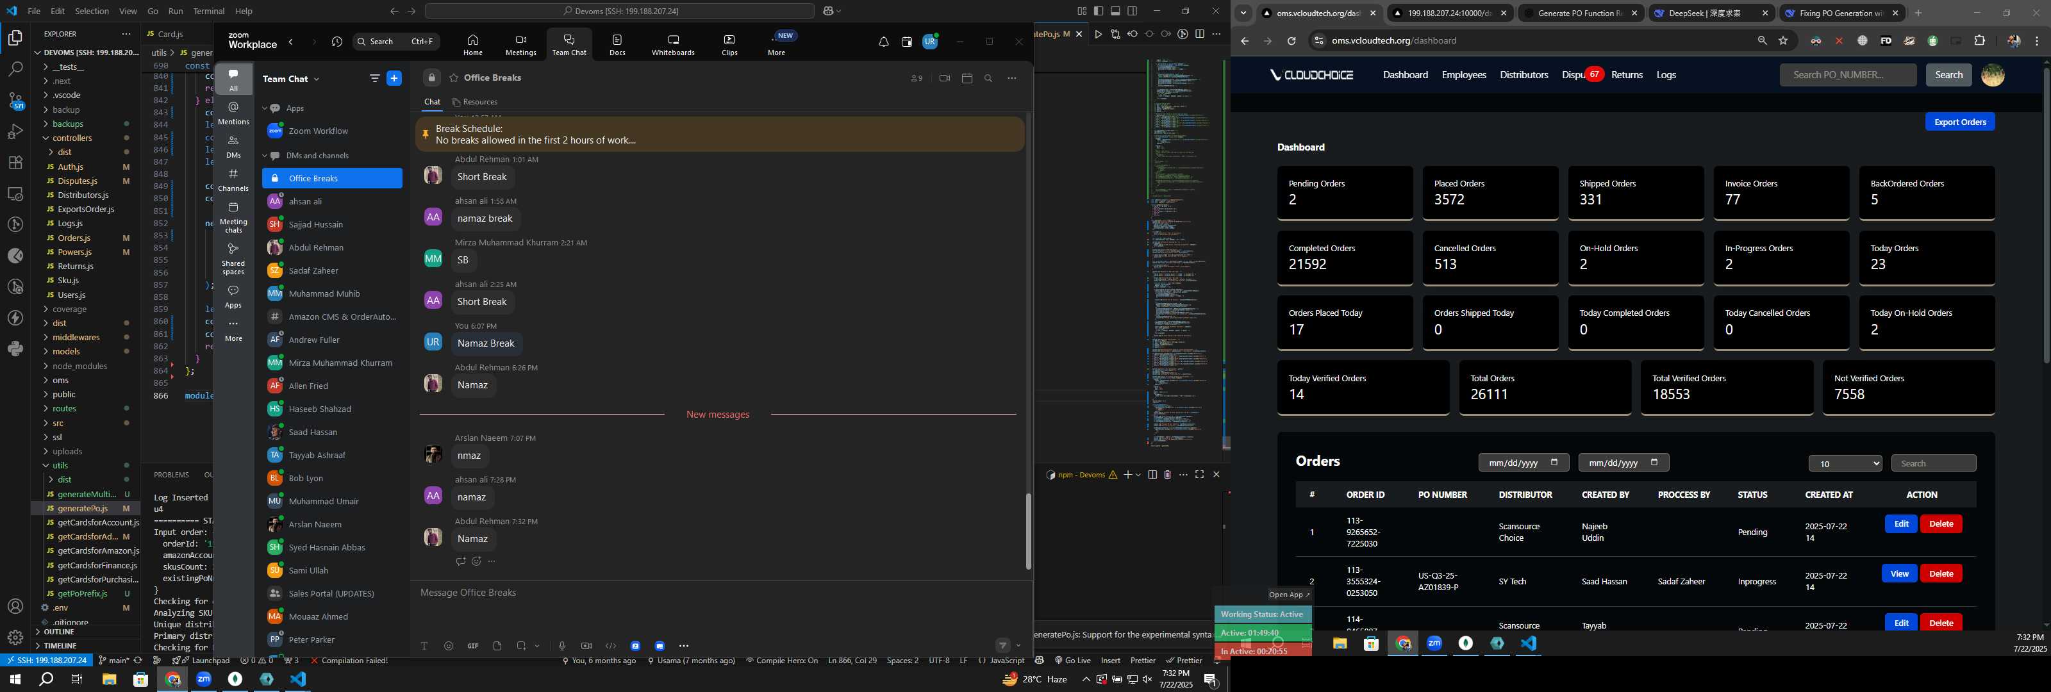
Task: Click View for the SY Tech order
Action: click(1899, 574)
